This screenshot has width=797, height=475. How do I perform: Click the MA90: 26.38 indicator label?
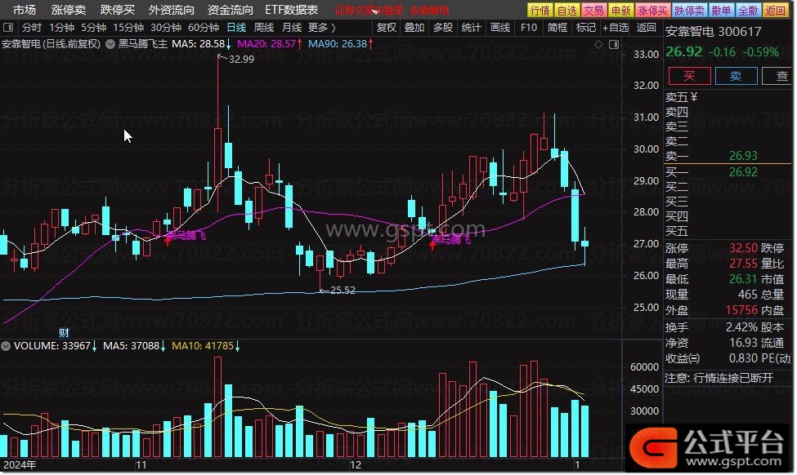pyautogui.click(x=338, y=44)
